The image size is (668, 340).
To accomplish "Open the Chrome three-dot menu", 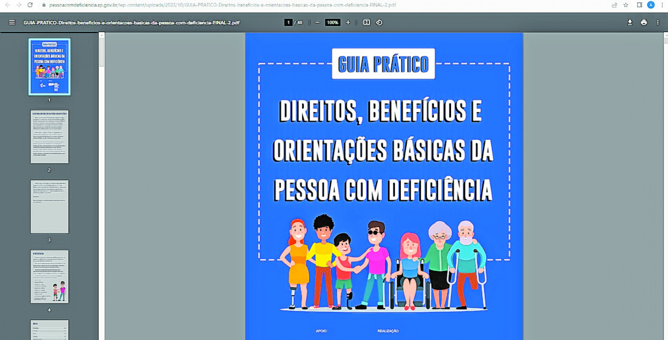I will tap(662, 5).
